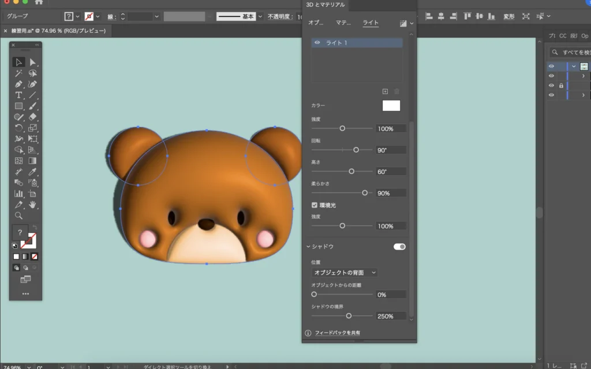The height and width of the screenshot is (369, 591).
Task: Uncheck the 環境光 checkbox
Action: click(x=315, y=205)
